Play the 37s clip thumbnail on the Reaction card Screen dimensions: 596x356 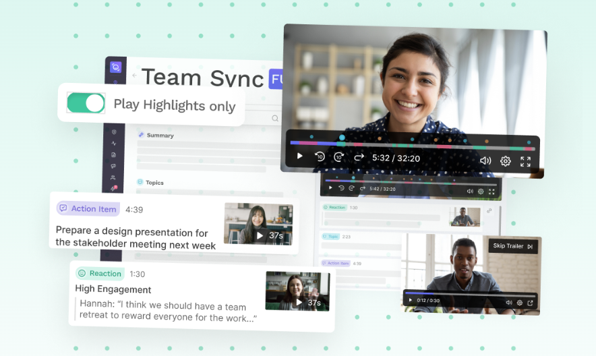(x=297, y=291)
